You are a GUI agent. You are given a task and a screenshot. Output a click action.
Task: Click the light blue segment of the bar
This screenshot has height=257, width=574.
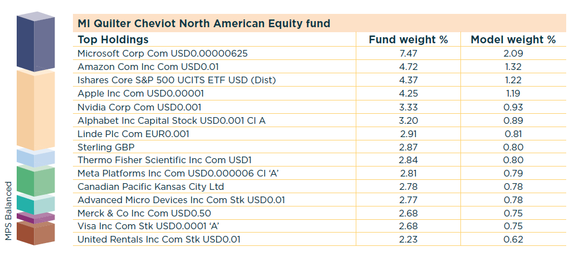(35, 158)
